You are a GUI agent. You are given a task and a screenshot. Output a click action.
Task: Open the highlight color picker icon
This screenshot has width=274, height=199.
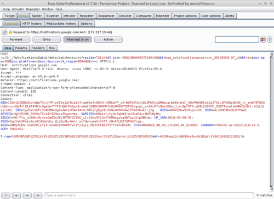(263, 39)
